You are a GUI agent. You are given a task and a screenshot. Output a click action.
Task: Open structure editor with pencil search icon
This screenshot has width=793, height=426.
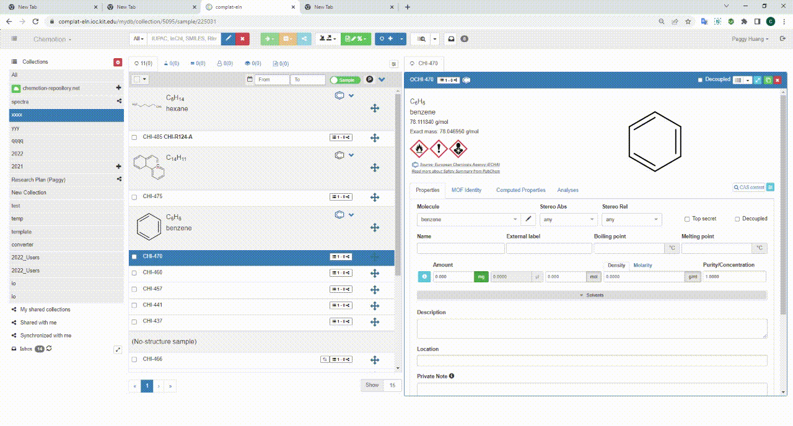point(228,38)
